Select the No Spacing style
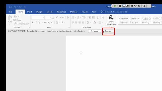Viewport: 162px width, 91px height. 135,20
